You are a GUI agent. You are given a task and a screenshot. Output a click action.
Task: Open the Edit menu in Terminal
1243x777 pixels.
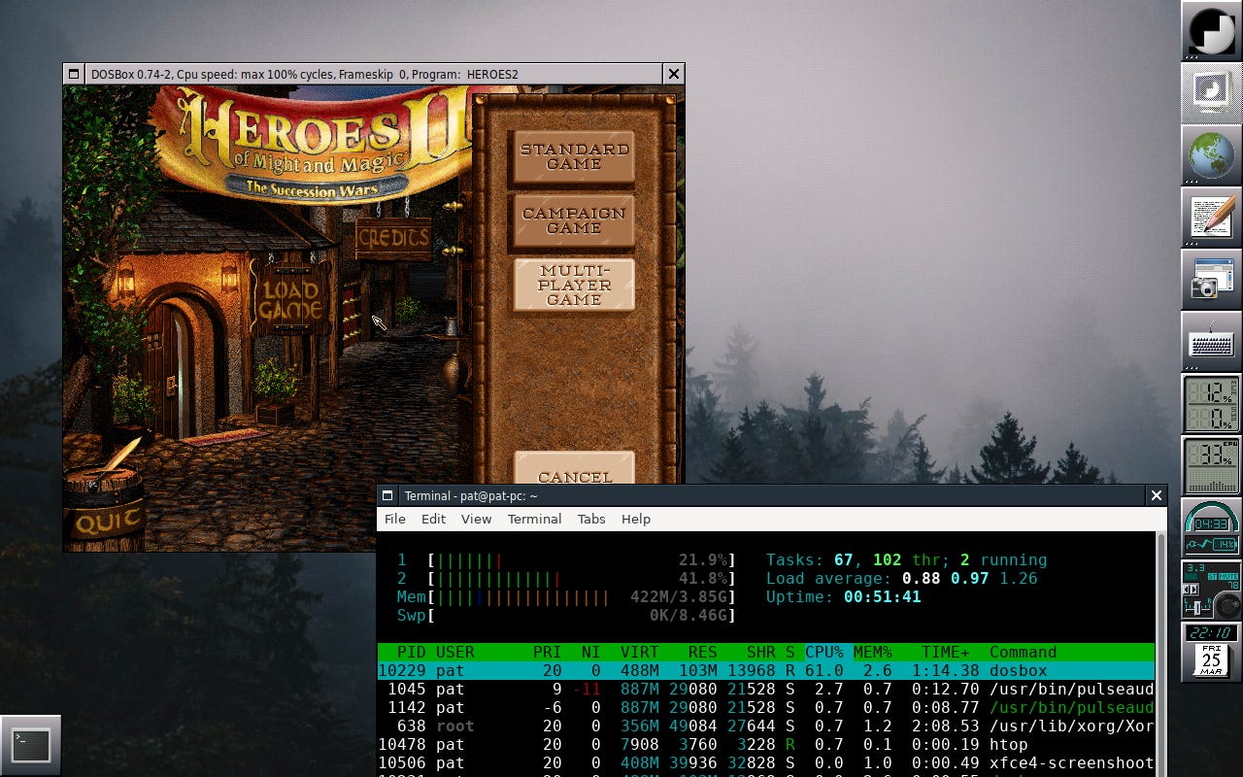coord(433,519)
